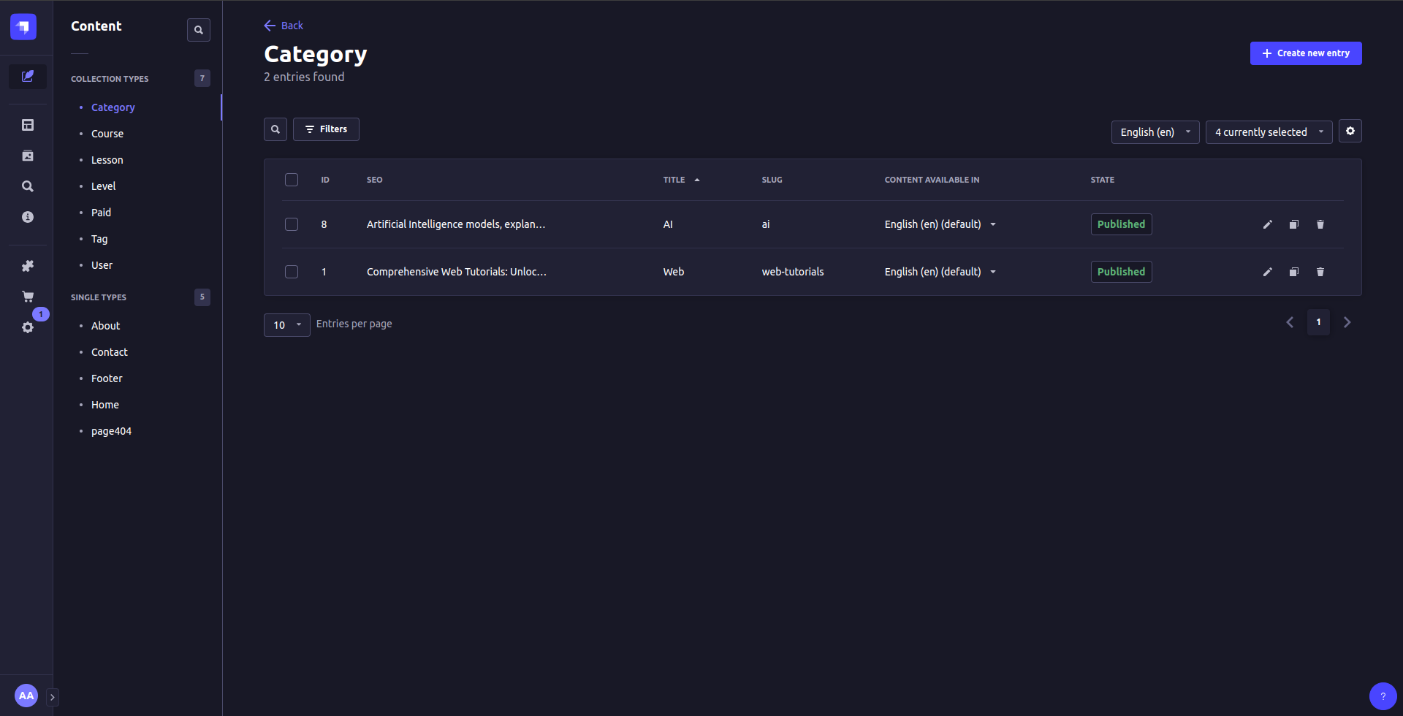Delete the web-tutorials entry via trash icon
Viewport: 1403px width, 716px height.
pos(1320,271)
